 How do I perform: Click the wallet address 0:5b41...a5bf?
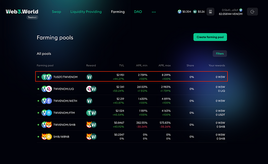tap(230, 10)
